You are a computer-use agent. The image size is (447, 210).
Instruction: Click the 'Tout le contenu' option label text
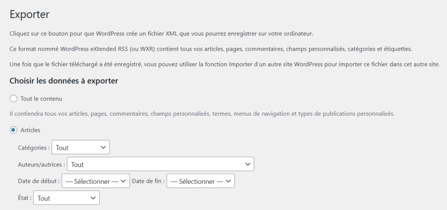44,99
